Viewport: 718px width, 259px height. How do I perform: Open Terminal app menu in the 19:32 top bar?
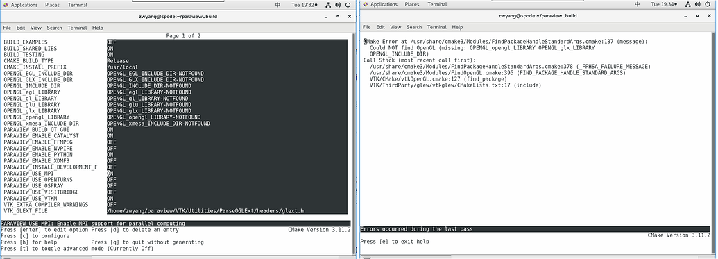78,5
